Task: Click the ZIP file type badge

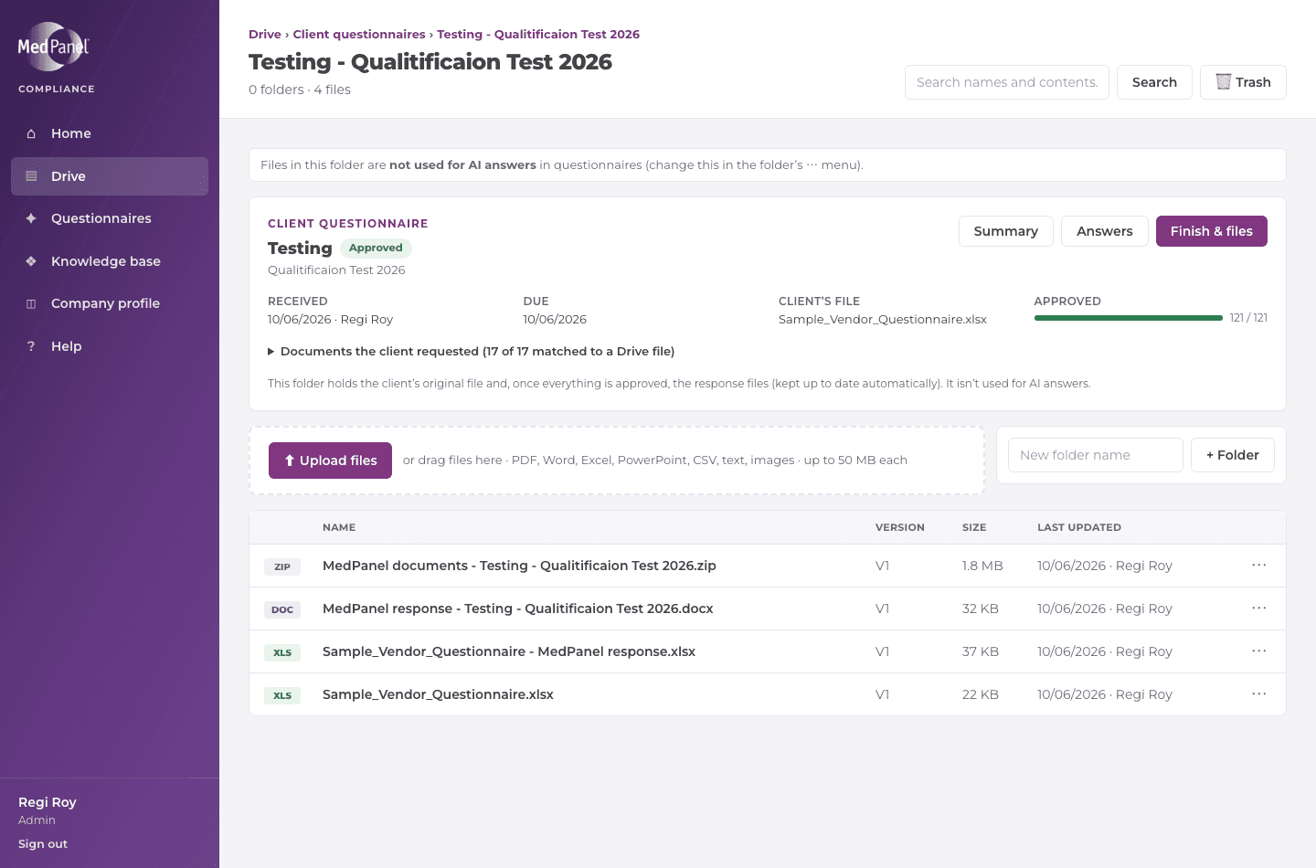Action: click(282, 566)
